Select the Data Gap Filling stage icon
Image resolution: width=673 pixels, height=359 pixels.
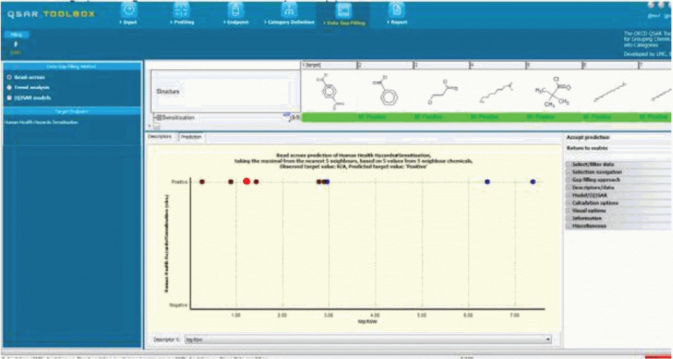344,11
